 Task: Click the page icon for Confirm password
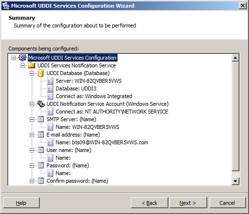click(x=41, y=181)
